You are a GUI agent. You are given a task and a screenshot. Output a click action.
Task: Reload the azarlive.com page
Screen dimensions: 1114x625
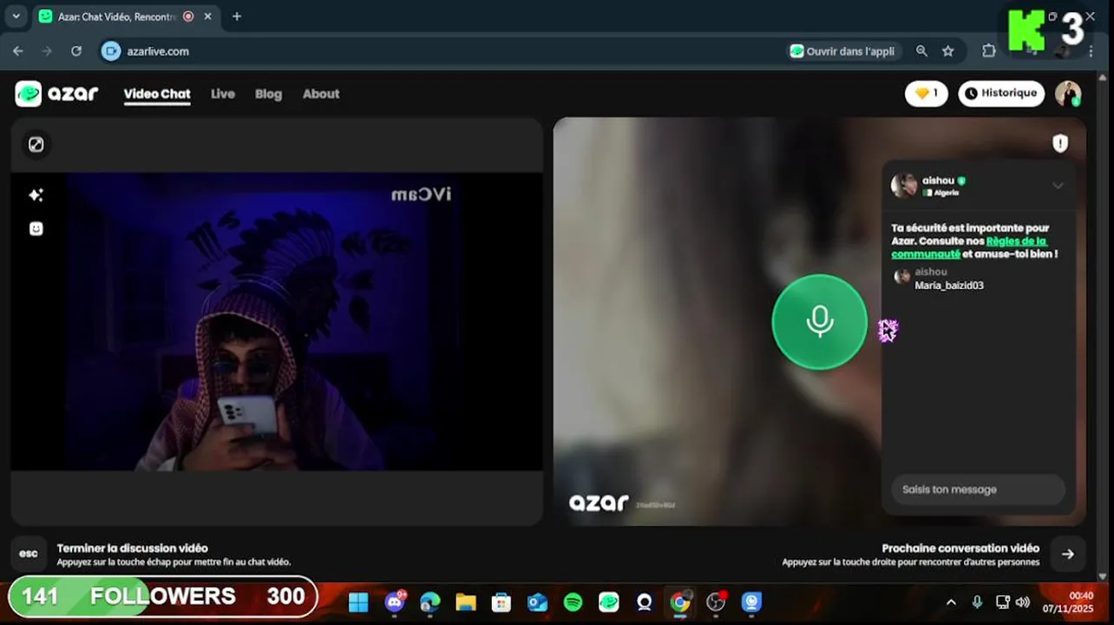pos(76,51)
